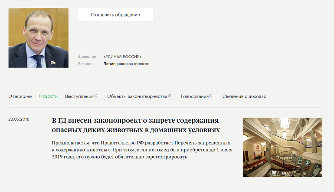
Task: Click the Фракция label
Action: [x=87, y=57]
